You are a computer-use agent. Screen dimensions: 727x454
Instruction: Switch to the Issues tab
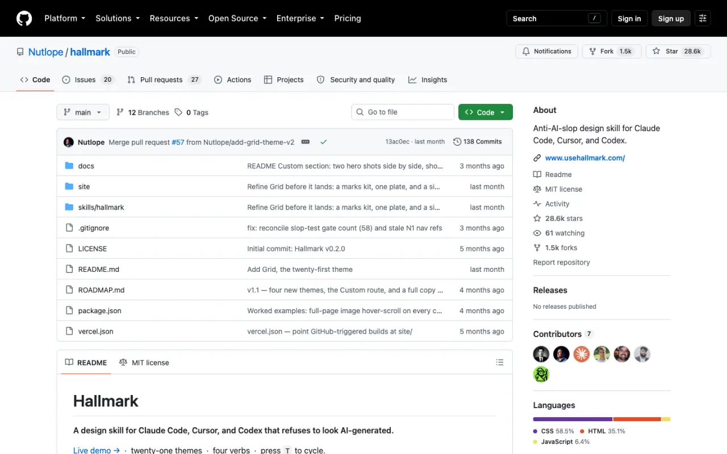tap(88, 79)
